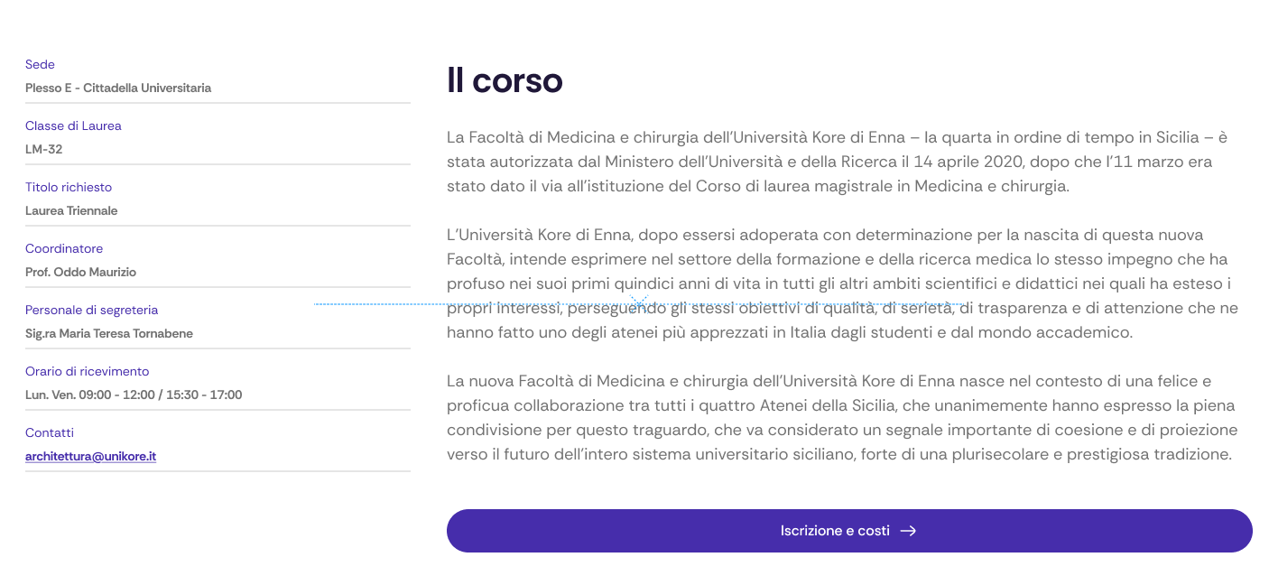Click Sig.ra Maria Teresa Tornabene name
This screenshot has height=585, width=1269.
click(x=109, y=334)
